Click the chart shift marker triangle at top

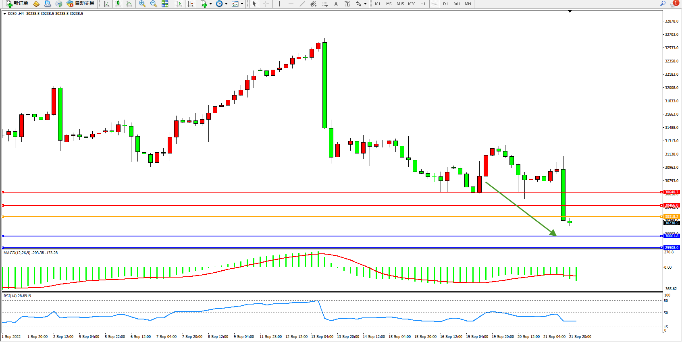coord(570,12)
